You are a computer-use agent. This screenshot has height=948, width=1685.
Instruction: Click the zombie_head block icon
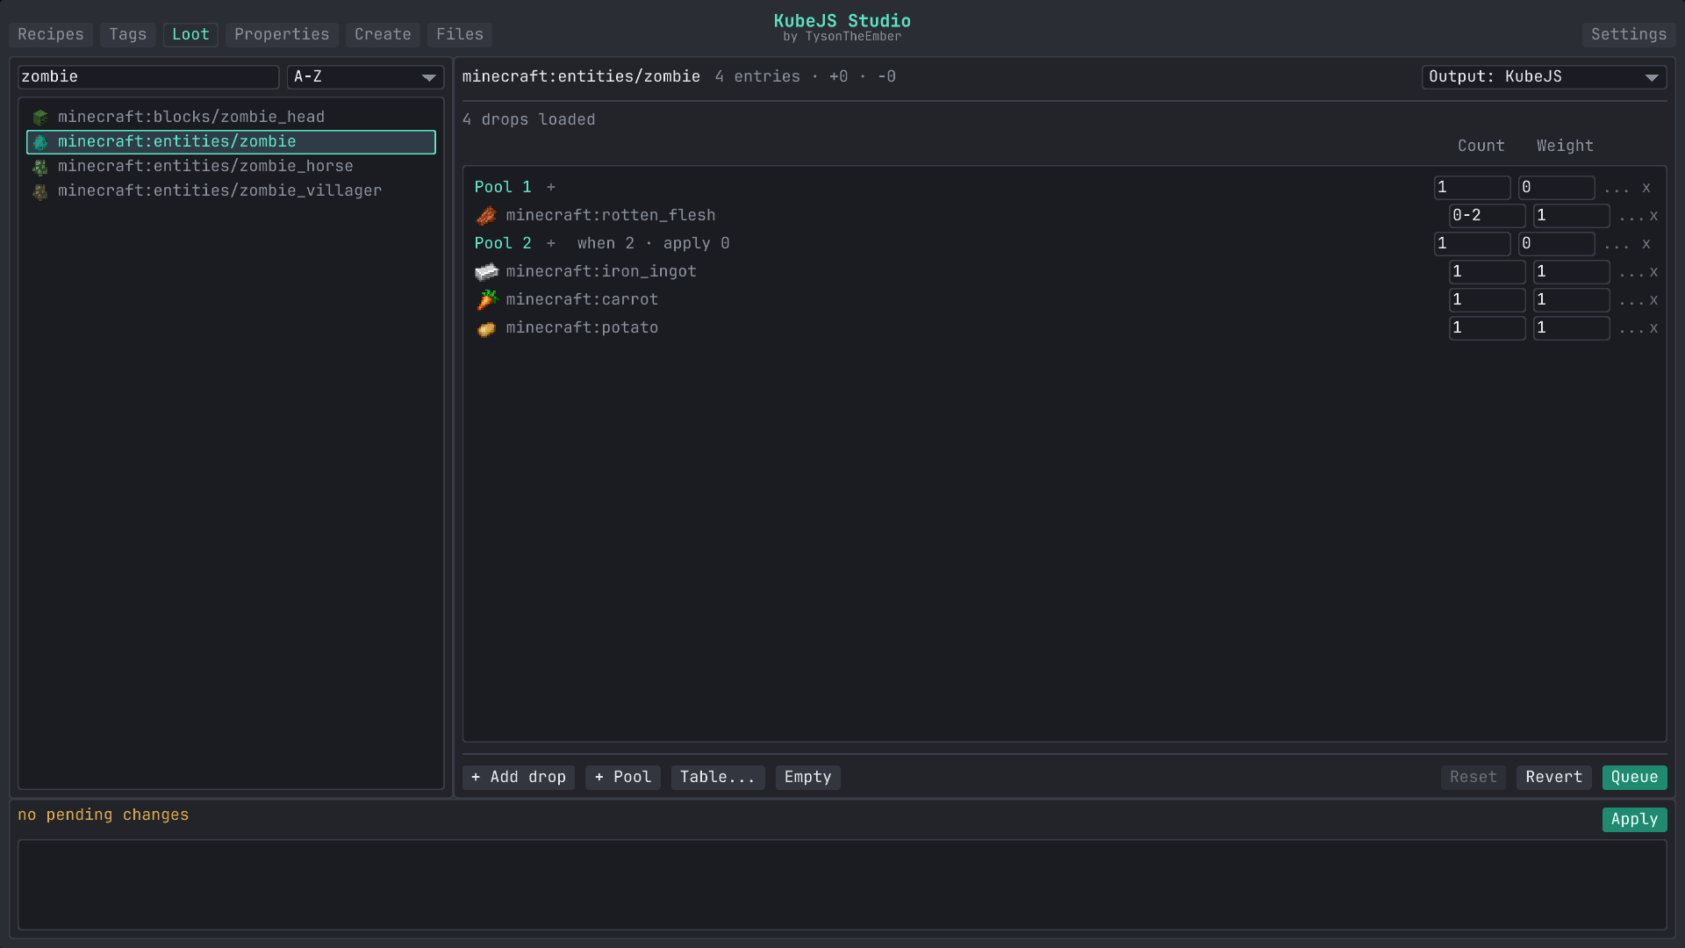(x=40, y=118)
